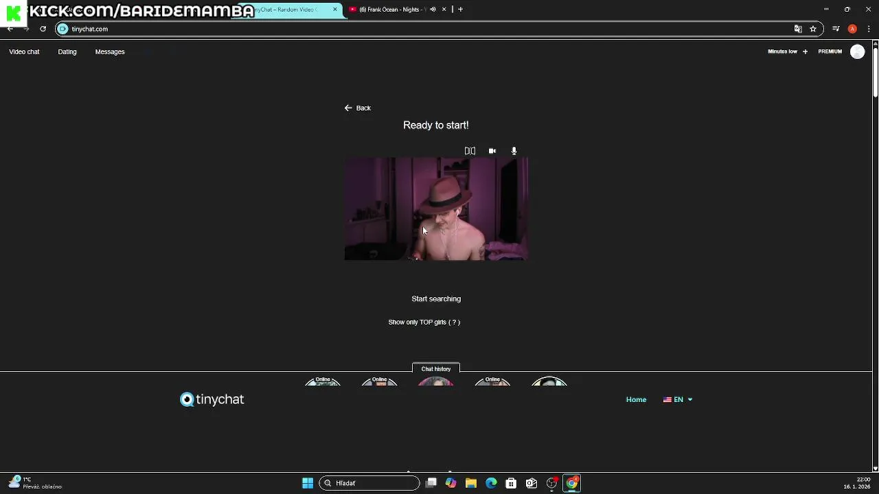Screen dimensions: 879x494
Task: Open the ( ? ) help for TOP girls
Action: point(454,322)
